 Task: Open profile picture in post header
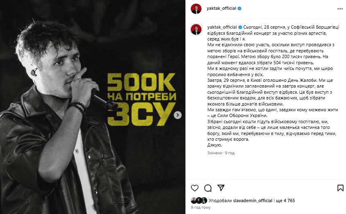[196, 9]
